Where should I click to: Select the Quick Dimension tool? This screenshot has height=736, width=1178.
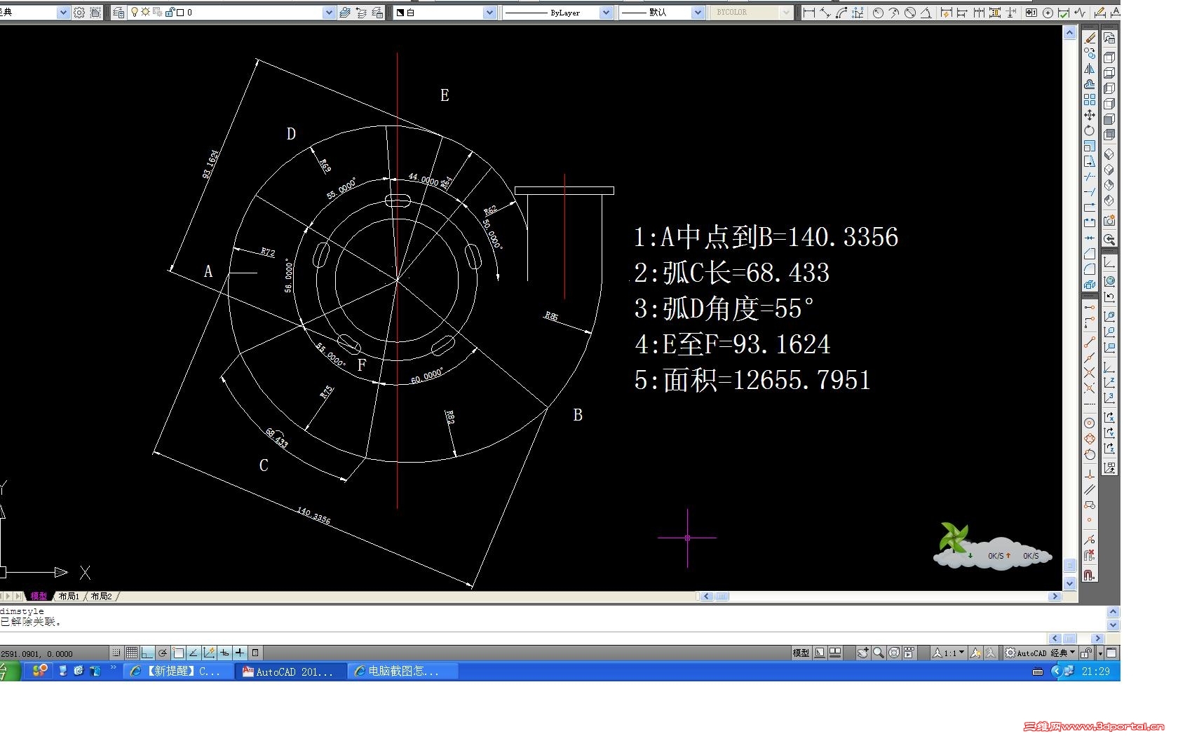pos(947,13)
